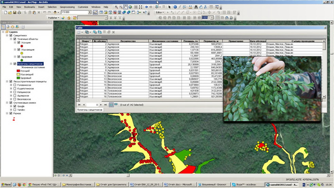The height and width of the screenshot is (188, 334).
Task: Enable the Головинское layer
Action: coord(15,85)
